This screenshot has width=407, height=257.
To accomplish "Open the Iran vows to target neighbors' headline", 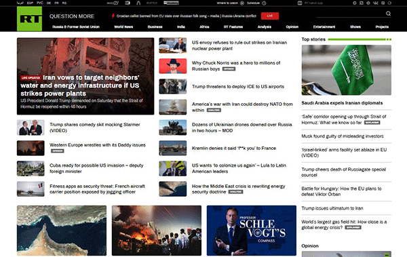I will tap(80, 85).
